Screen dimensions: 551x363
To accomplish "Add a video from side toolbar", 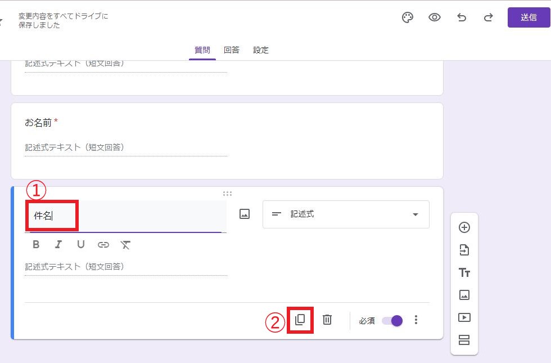I will pos(464,317).
